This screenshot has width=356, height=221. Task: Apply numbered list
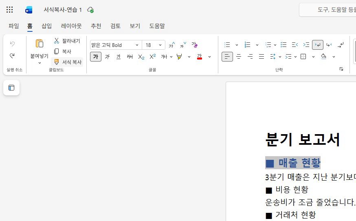[x=248, y=45]
